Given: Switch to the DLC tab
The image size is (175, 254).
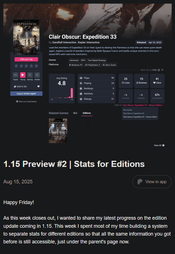Looking at the screenshot, I should point(75,113).
